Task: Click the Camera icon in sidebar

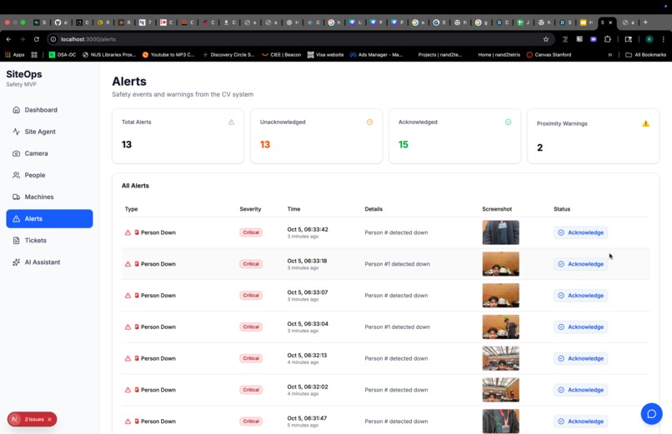Action: [x=17, y=153]
